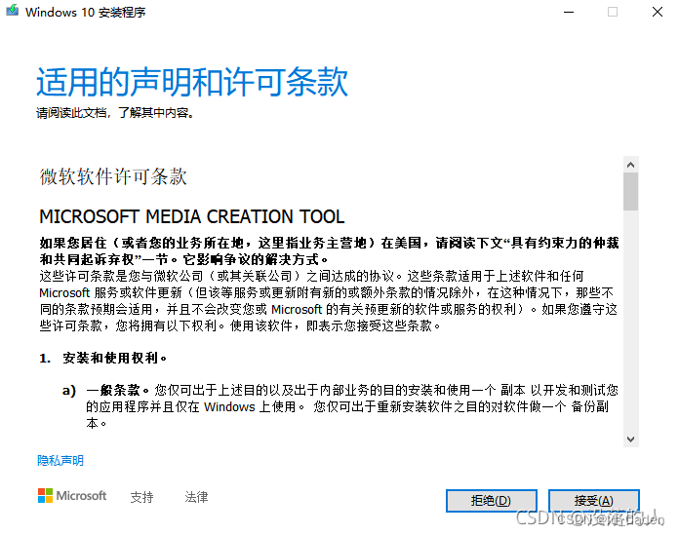
Task: Click the title 微软软件许可条款
Action: pos(113,176)
